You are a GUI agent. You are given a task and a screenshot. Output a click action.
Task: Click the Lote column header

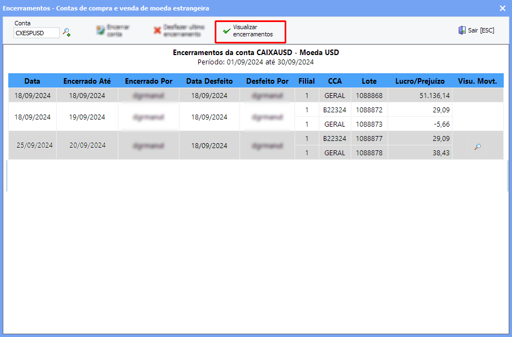pyautogui.click(x=369, y=81)
